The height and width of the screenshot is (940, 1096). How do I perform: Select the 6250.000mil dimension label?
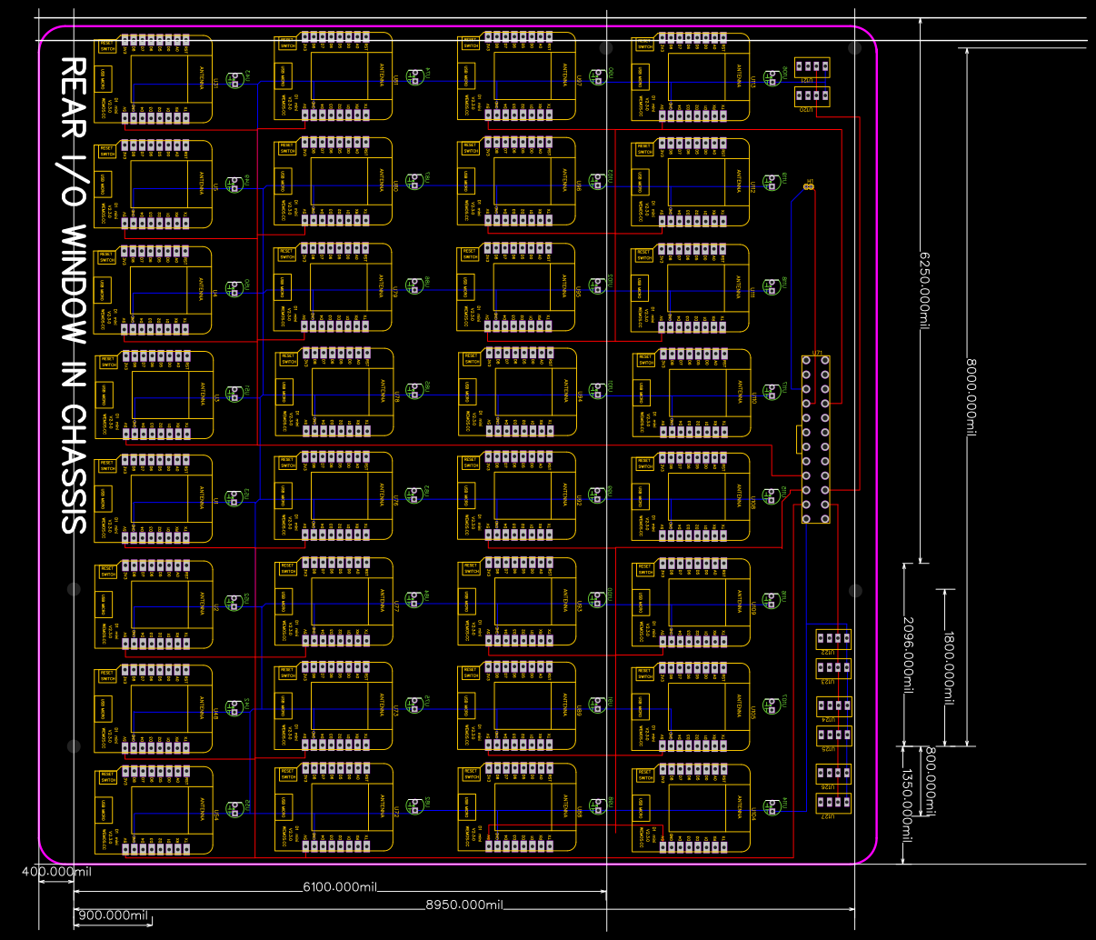(925, 290)
